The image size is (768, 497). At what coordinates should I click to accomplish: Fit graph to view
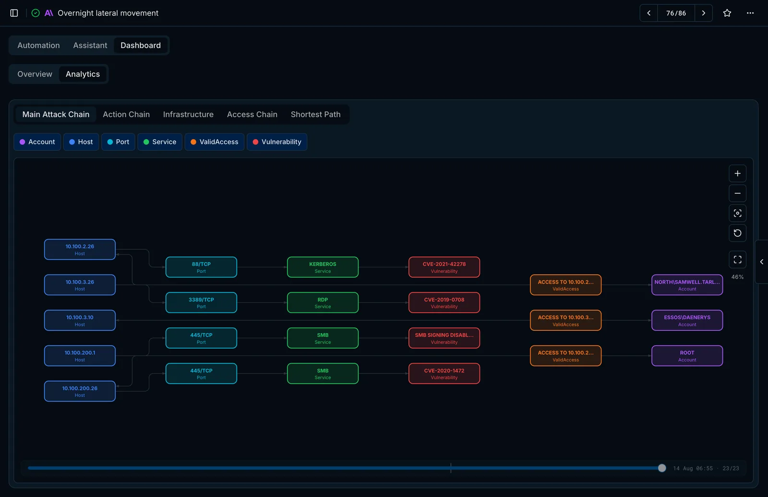738,213
